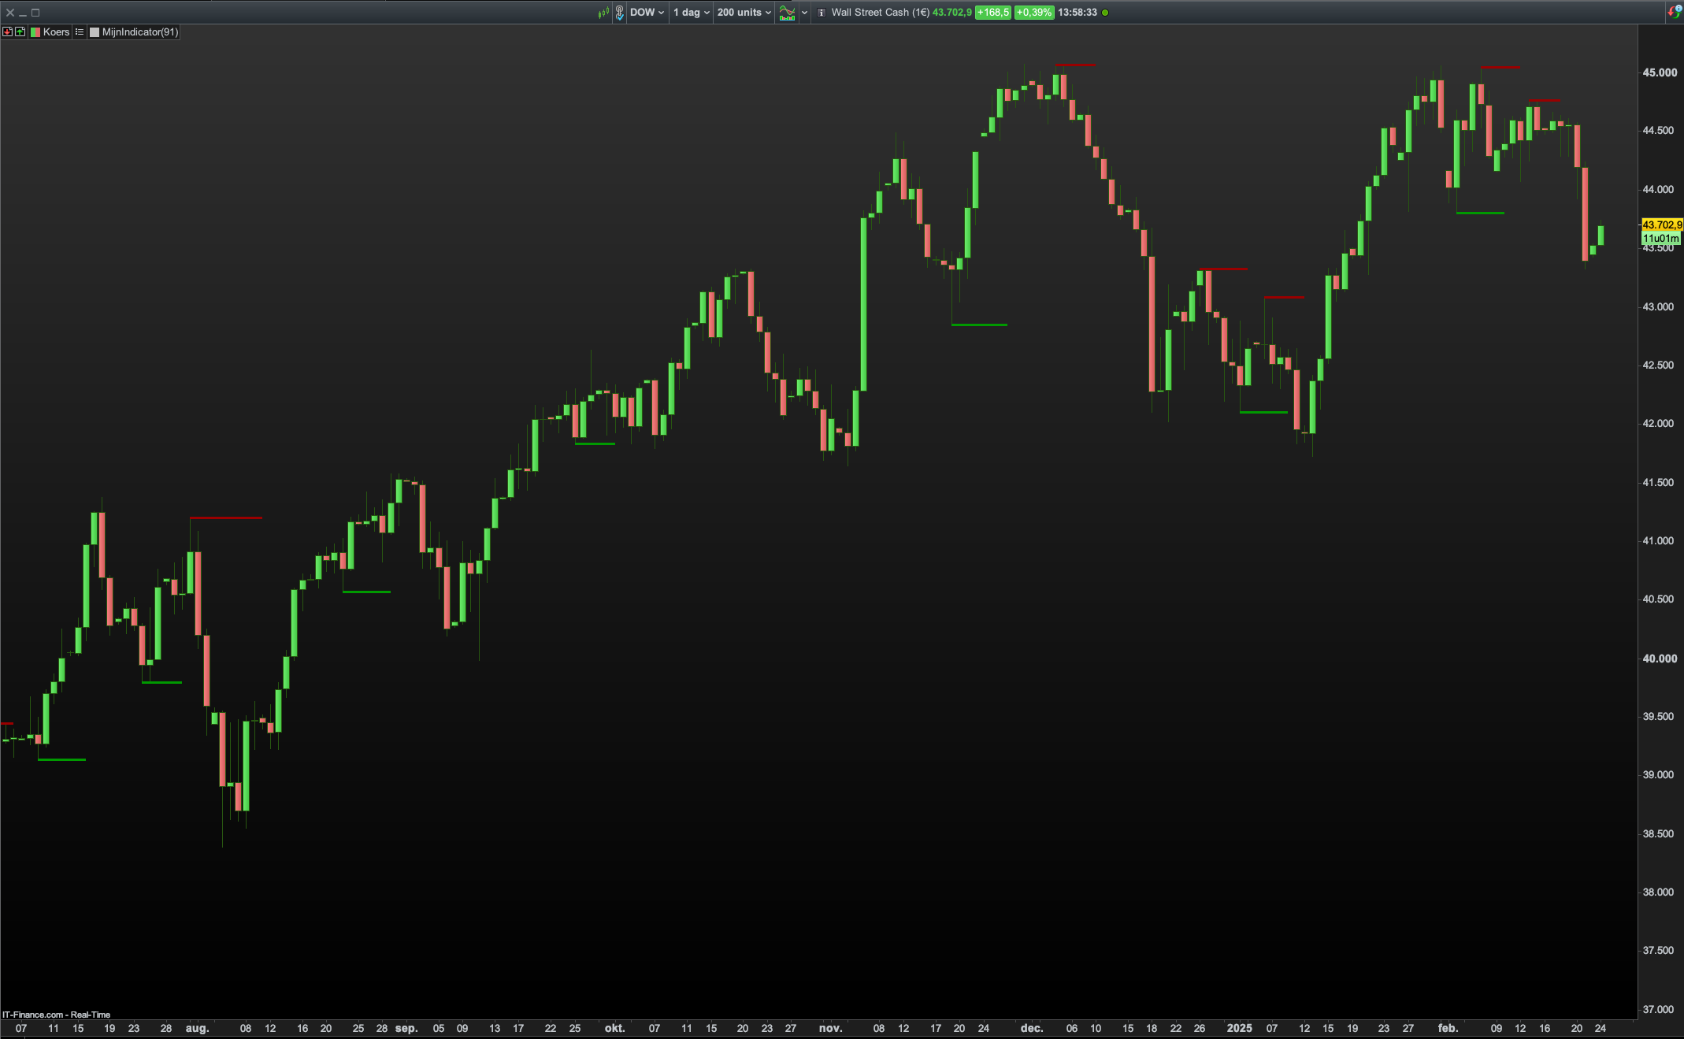Click the yellow 43.702,9 price label
The height and width of the screenshot is (1039, 1684).
[1661, 225]
